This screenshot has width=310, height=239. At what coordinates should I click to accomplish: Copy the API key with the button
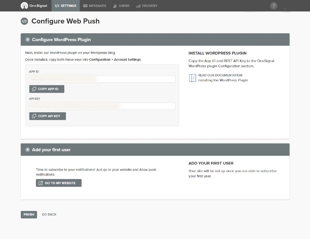coord(47,116)
